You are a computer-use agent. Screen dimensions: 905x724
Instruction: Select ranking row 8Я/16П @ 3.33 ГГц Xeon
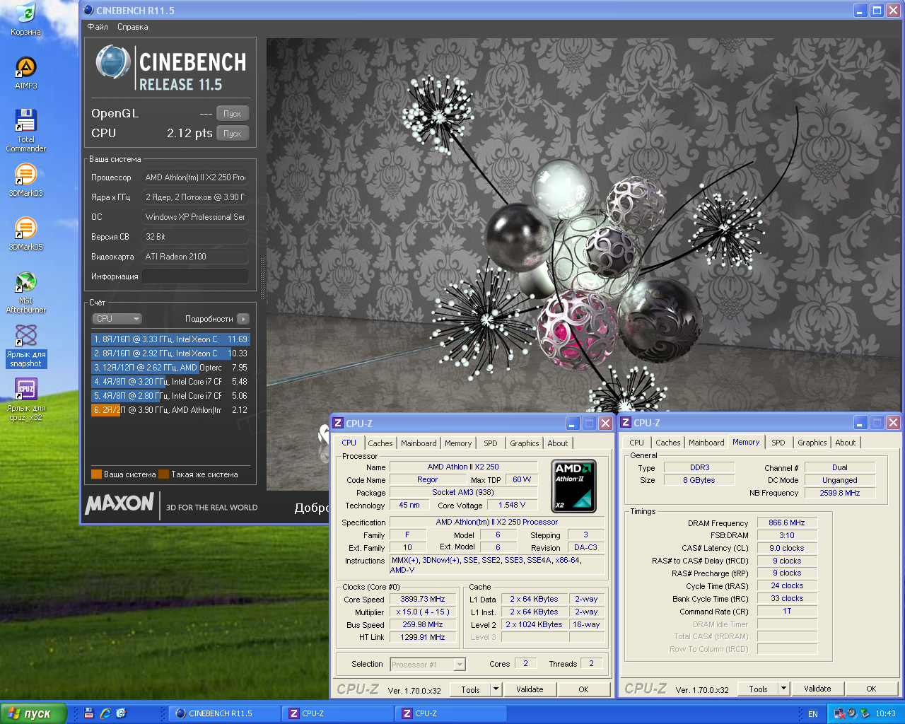pos(170,339)
